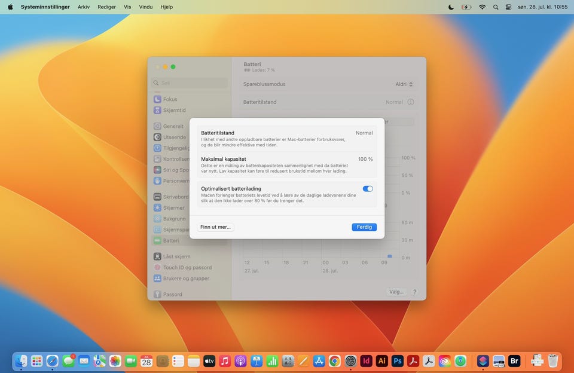Select Skjermtid in the sidebar

190,110
